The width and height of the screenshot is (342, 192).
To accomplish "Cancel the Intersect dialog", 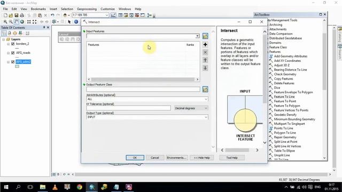I will [154, 158].
